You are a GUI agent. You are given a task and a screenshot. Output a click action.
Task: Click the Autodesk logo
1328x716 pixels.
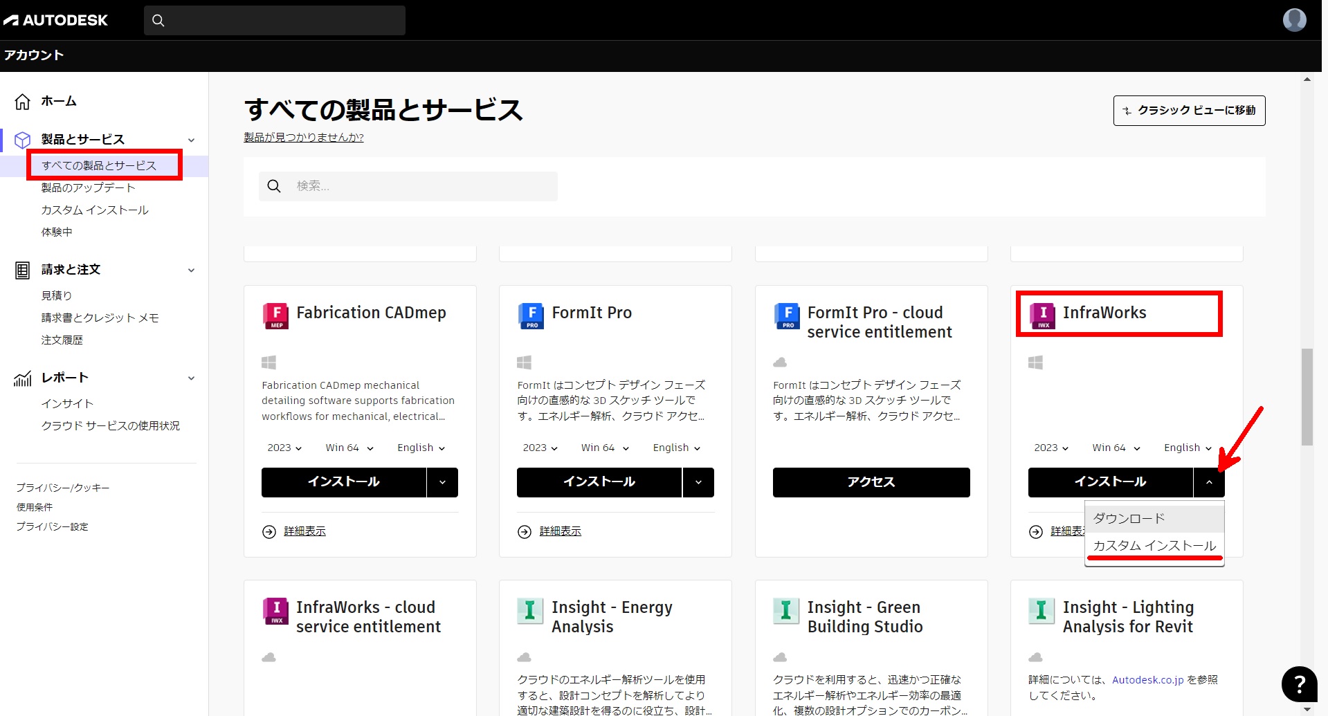click(55, 20)
